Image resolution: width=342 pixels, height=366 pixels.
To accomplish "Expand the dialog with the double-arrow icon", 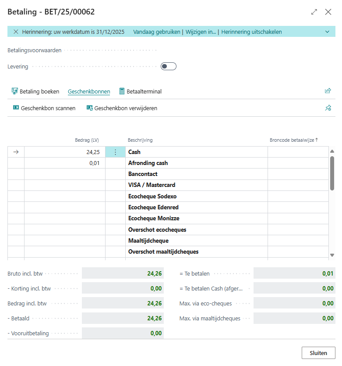I will point(314,12).
